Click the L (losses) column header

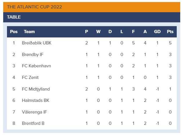(122, 32)
